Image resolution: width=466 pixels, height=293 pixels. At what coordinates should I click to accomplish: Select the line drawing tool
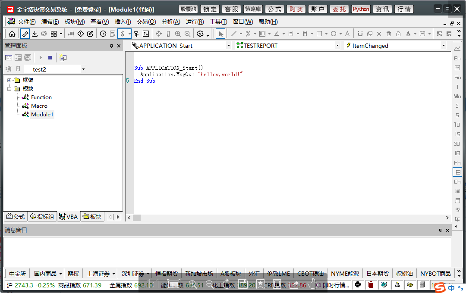(234, 34)
